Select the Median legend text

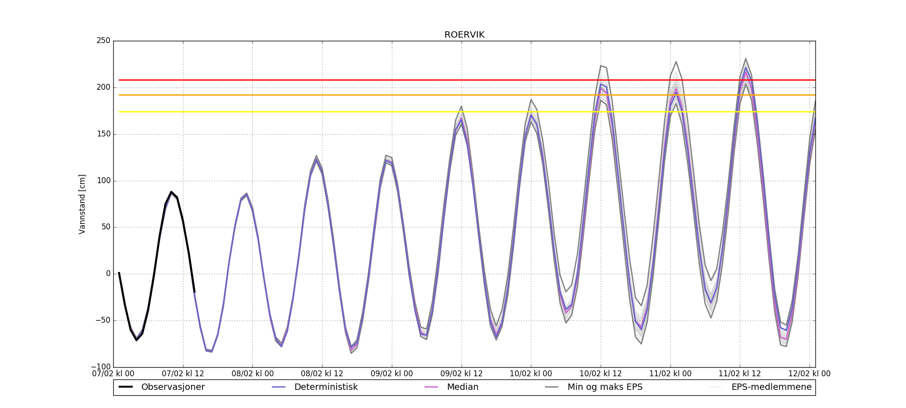(463, 387)
